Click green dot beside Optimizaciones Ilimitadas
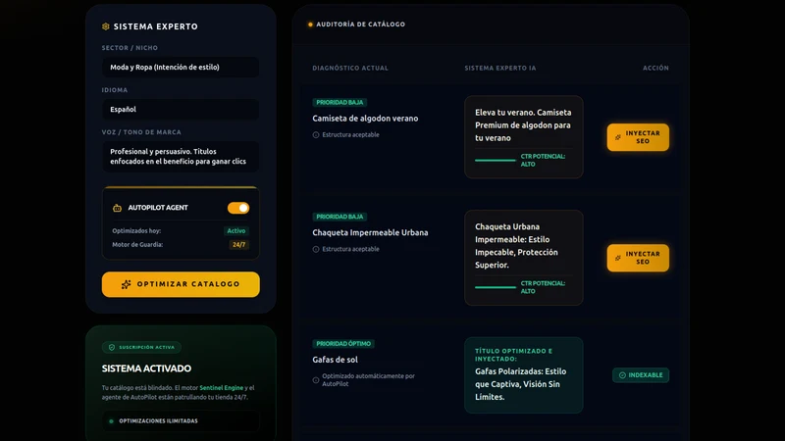The image size is (785, 441). tap(111, 421)
